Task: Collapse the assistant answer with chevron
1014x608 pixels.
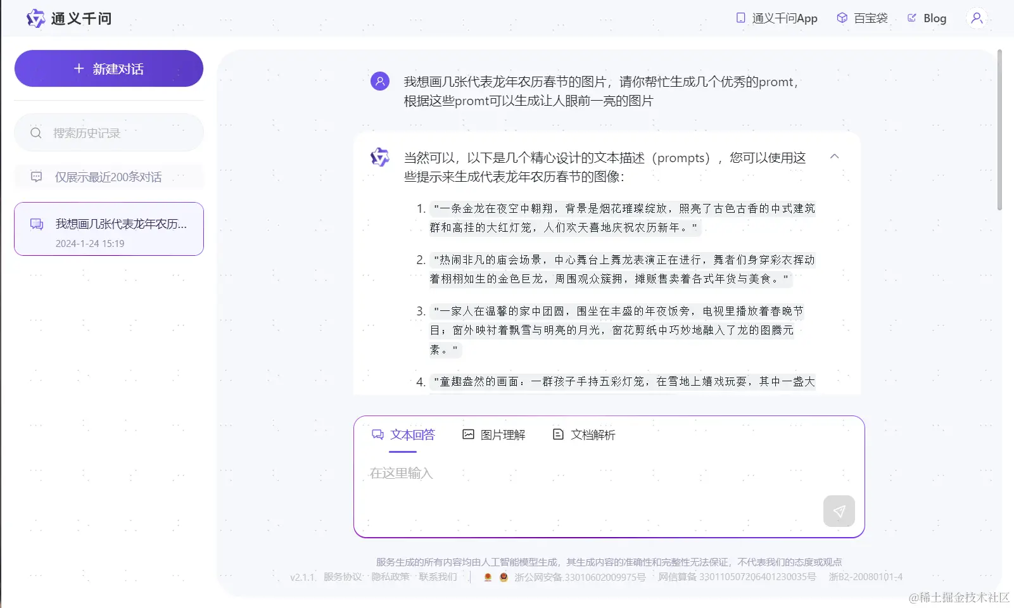Action: (x=835, y=156)
